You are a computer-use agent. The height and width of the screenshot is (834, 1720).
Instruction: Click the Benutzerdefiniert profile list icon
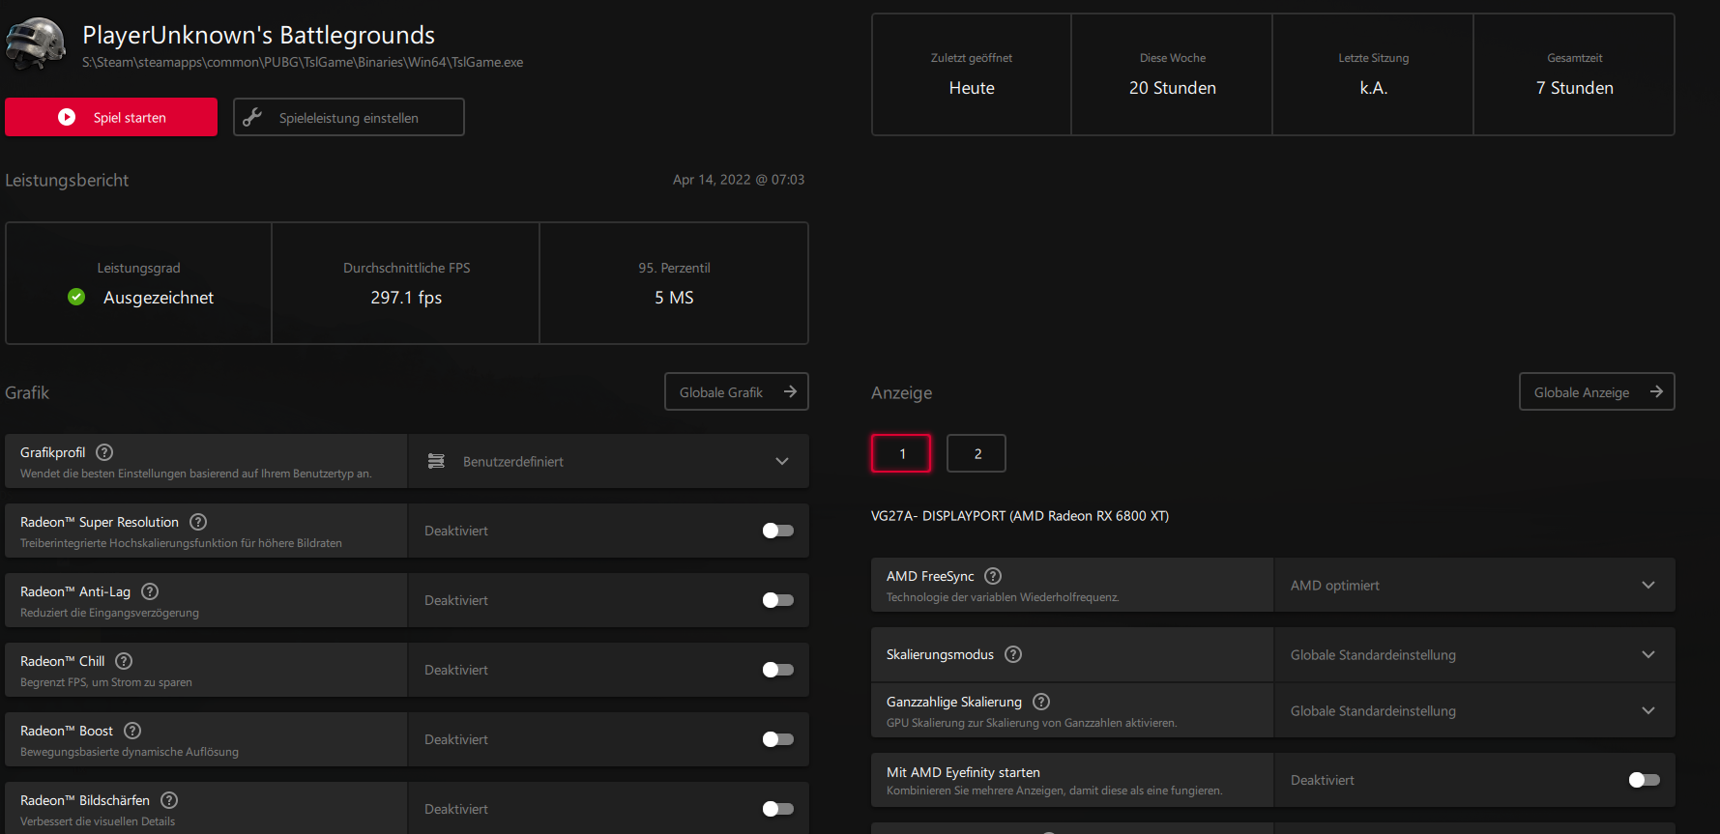[436, 461]
